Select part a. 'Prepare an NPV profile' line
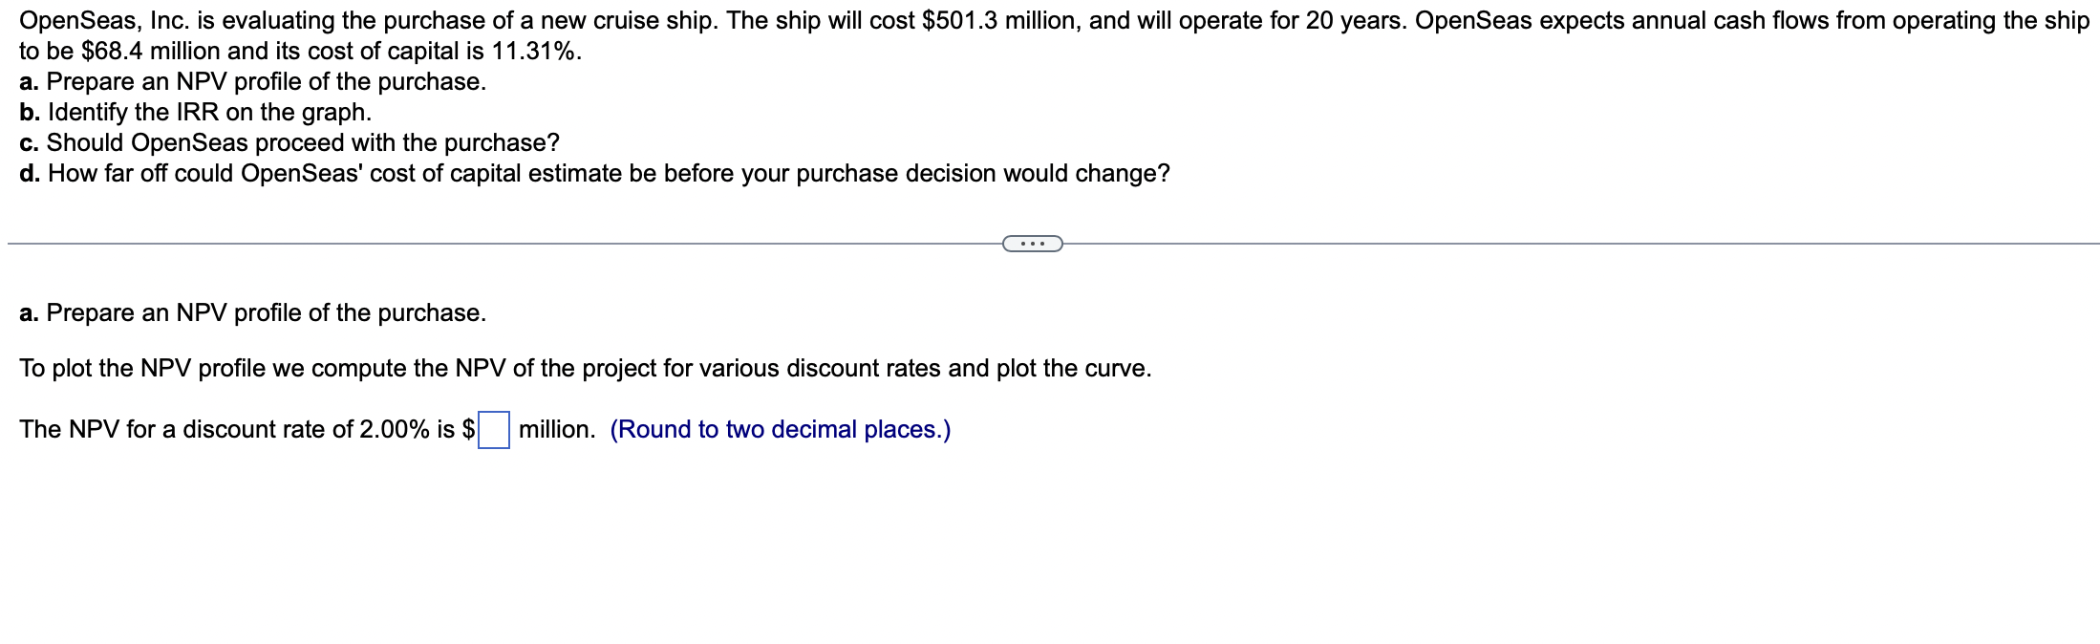Image resolution: width=2100 pixels, height=644 pixels. pyautogui.click(x=252, y=83)
